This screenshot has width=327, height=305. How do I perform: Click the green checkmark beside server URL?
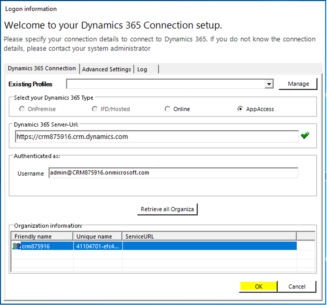pos(305,136)
